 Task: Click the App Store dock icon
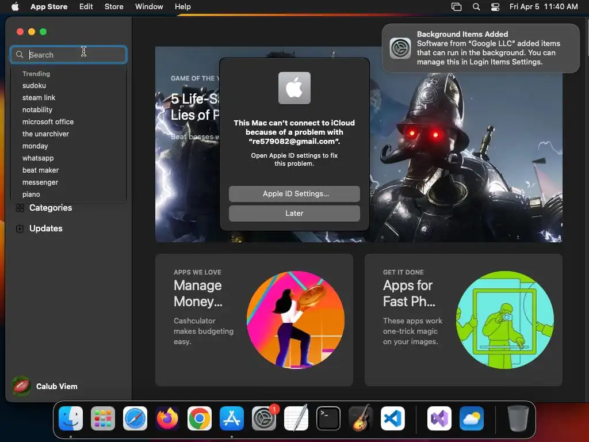click(232, 418)
